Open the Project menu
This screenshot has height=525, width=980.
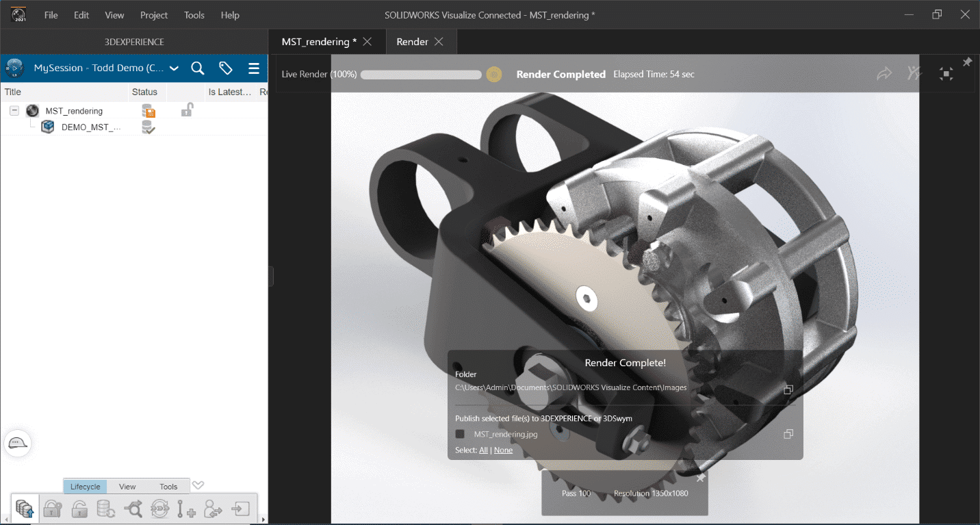[154, 15]
